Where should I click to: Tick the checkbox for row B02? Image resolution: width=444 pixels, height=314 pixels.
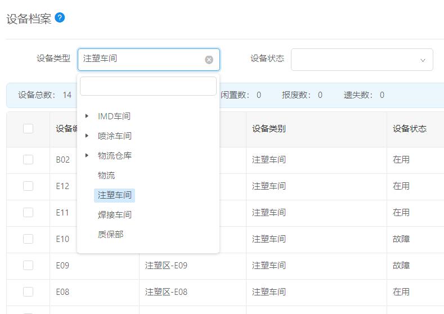pyautogui.click(x=28, y=159)
